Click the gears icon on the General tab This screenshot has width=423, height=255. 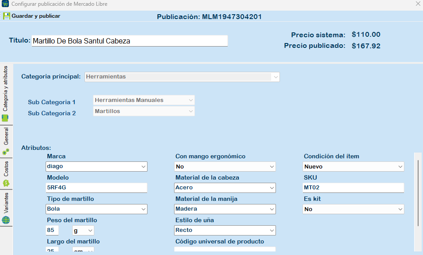click(5, 152)
